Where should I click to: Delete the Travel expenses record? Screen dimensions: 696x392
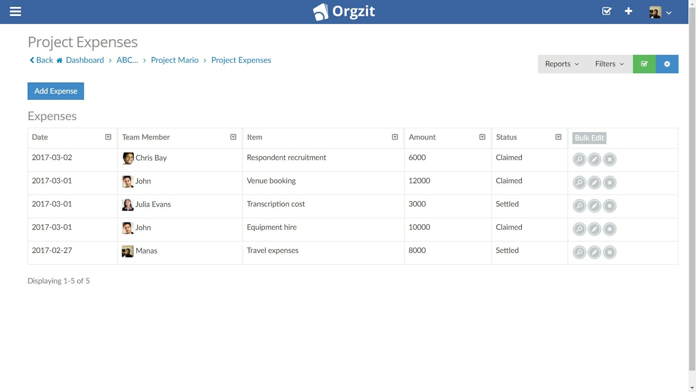point(609,252)
